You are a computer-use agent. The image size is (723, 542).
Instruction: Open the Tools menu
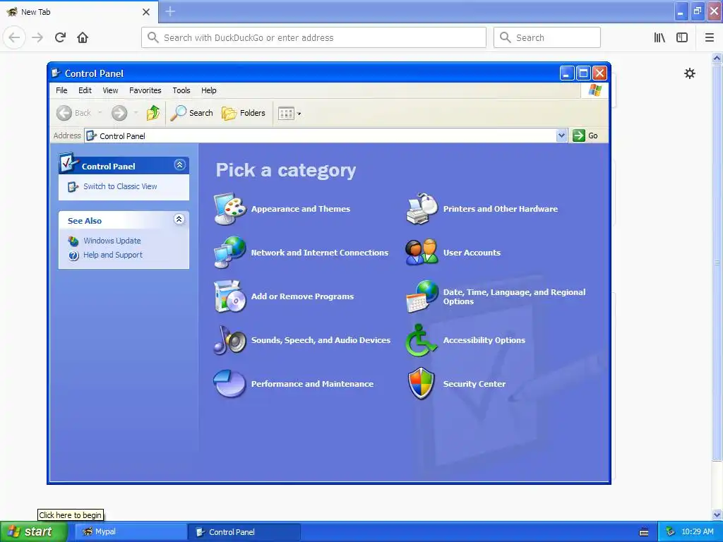(181, 90)
